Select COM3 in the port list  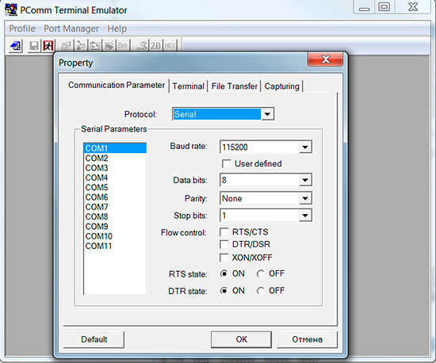(x=115, y=168)
